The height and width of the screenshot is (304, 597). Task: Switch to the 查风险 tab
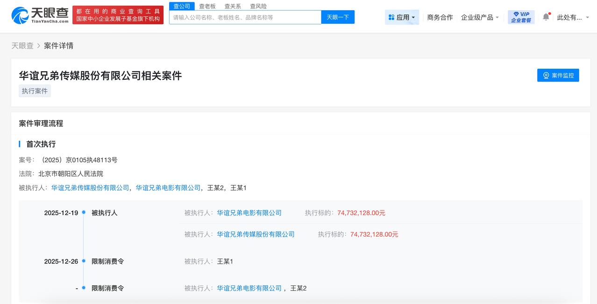tap(257, 6)
